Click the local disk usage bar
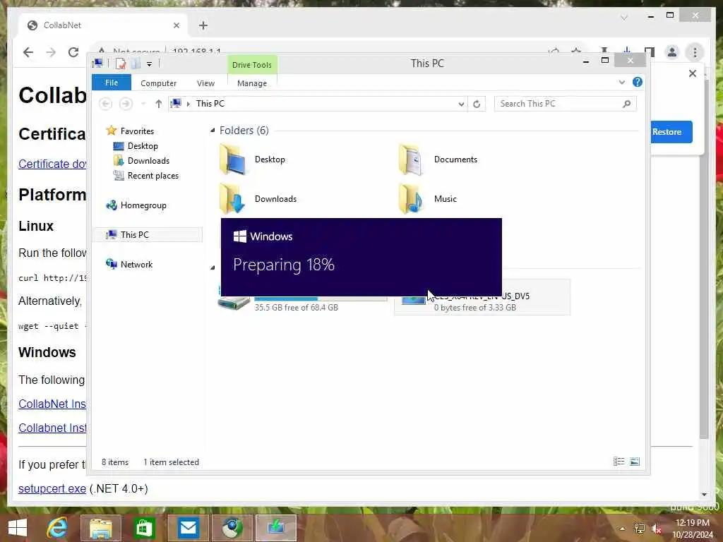The image size is (723, 542). [321, 299]
